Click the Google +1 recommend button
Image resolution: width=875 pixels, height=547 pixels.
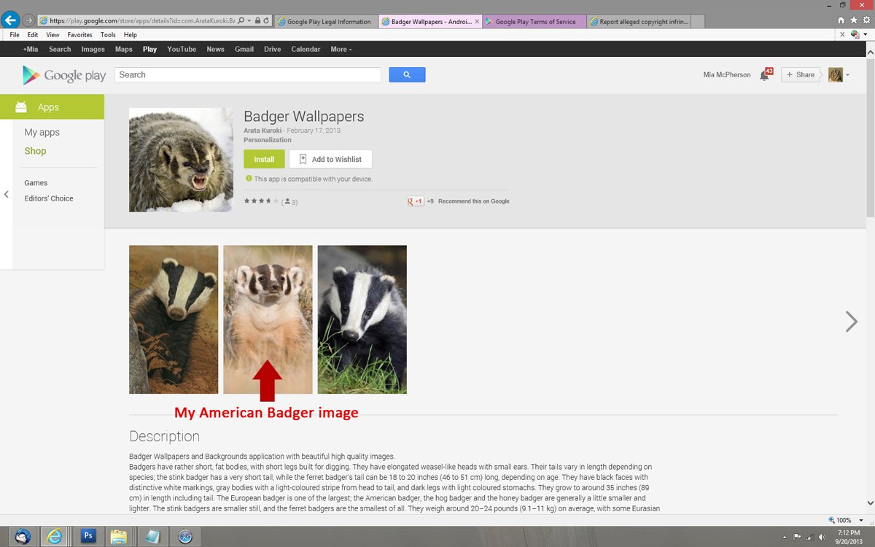pos(416,201)
